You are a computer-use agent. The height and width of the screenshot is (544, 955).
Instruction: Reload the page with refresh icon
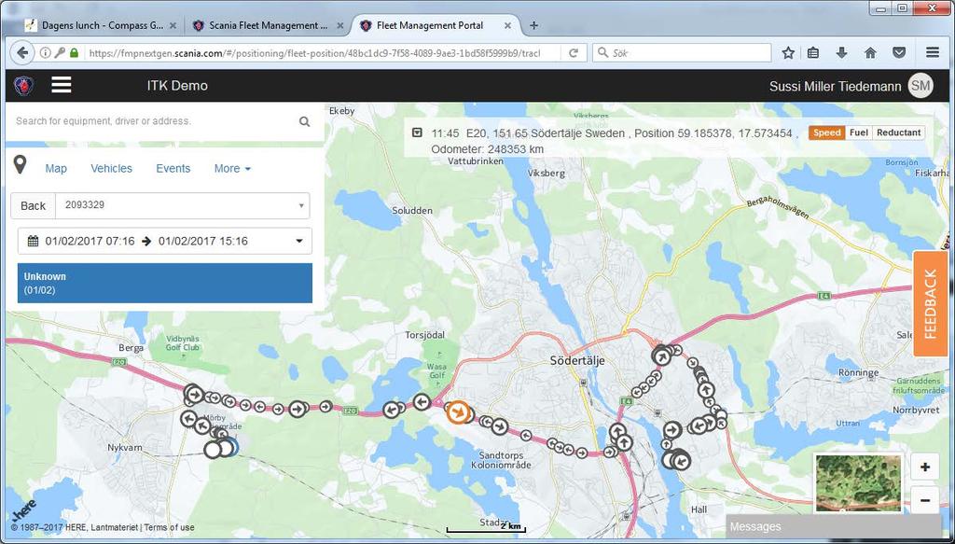point(574,53)
